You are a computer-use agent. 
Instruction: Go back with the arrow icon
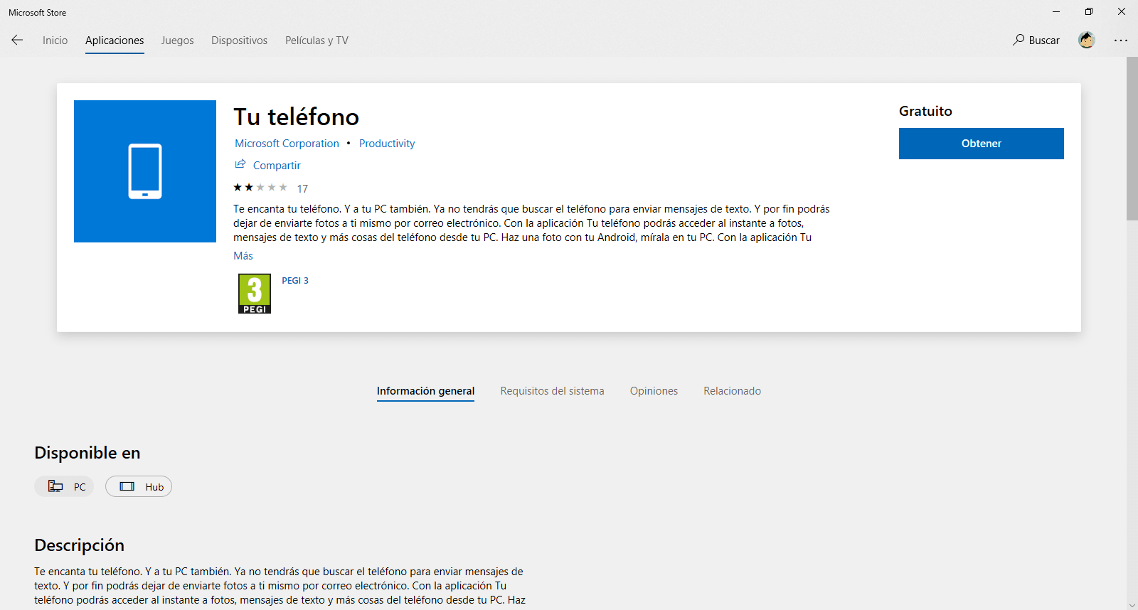coord(17,41)
